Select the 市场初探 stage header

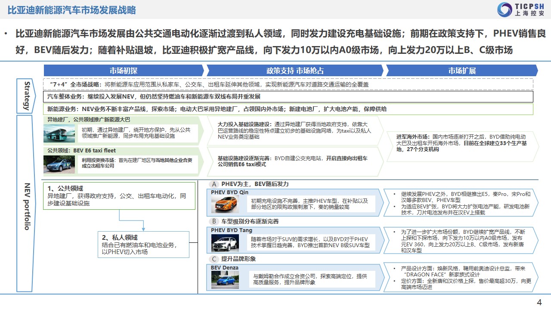pos(124,71)
